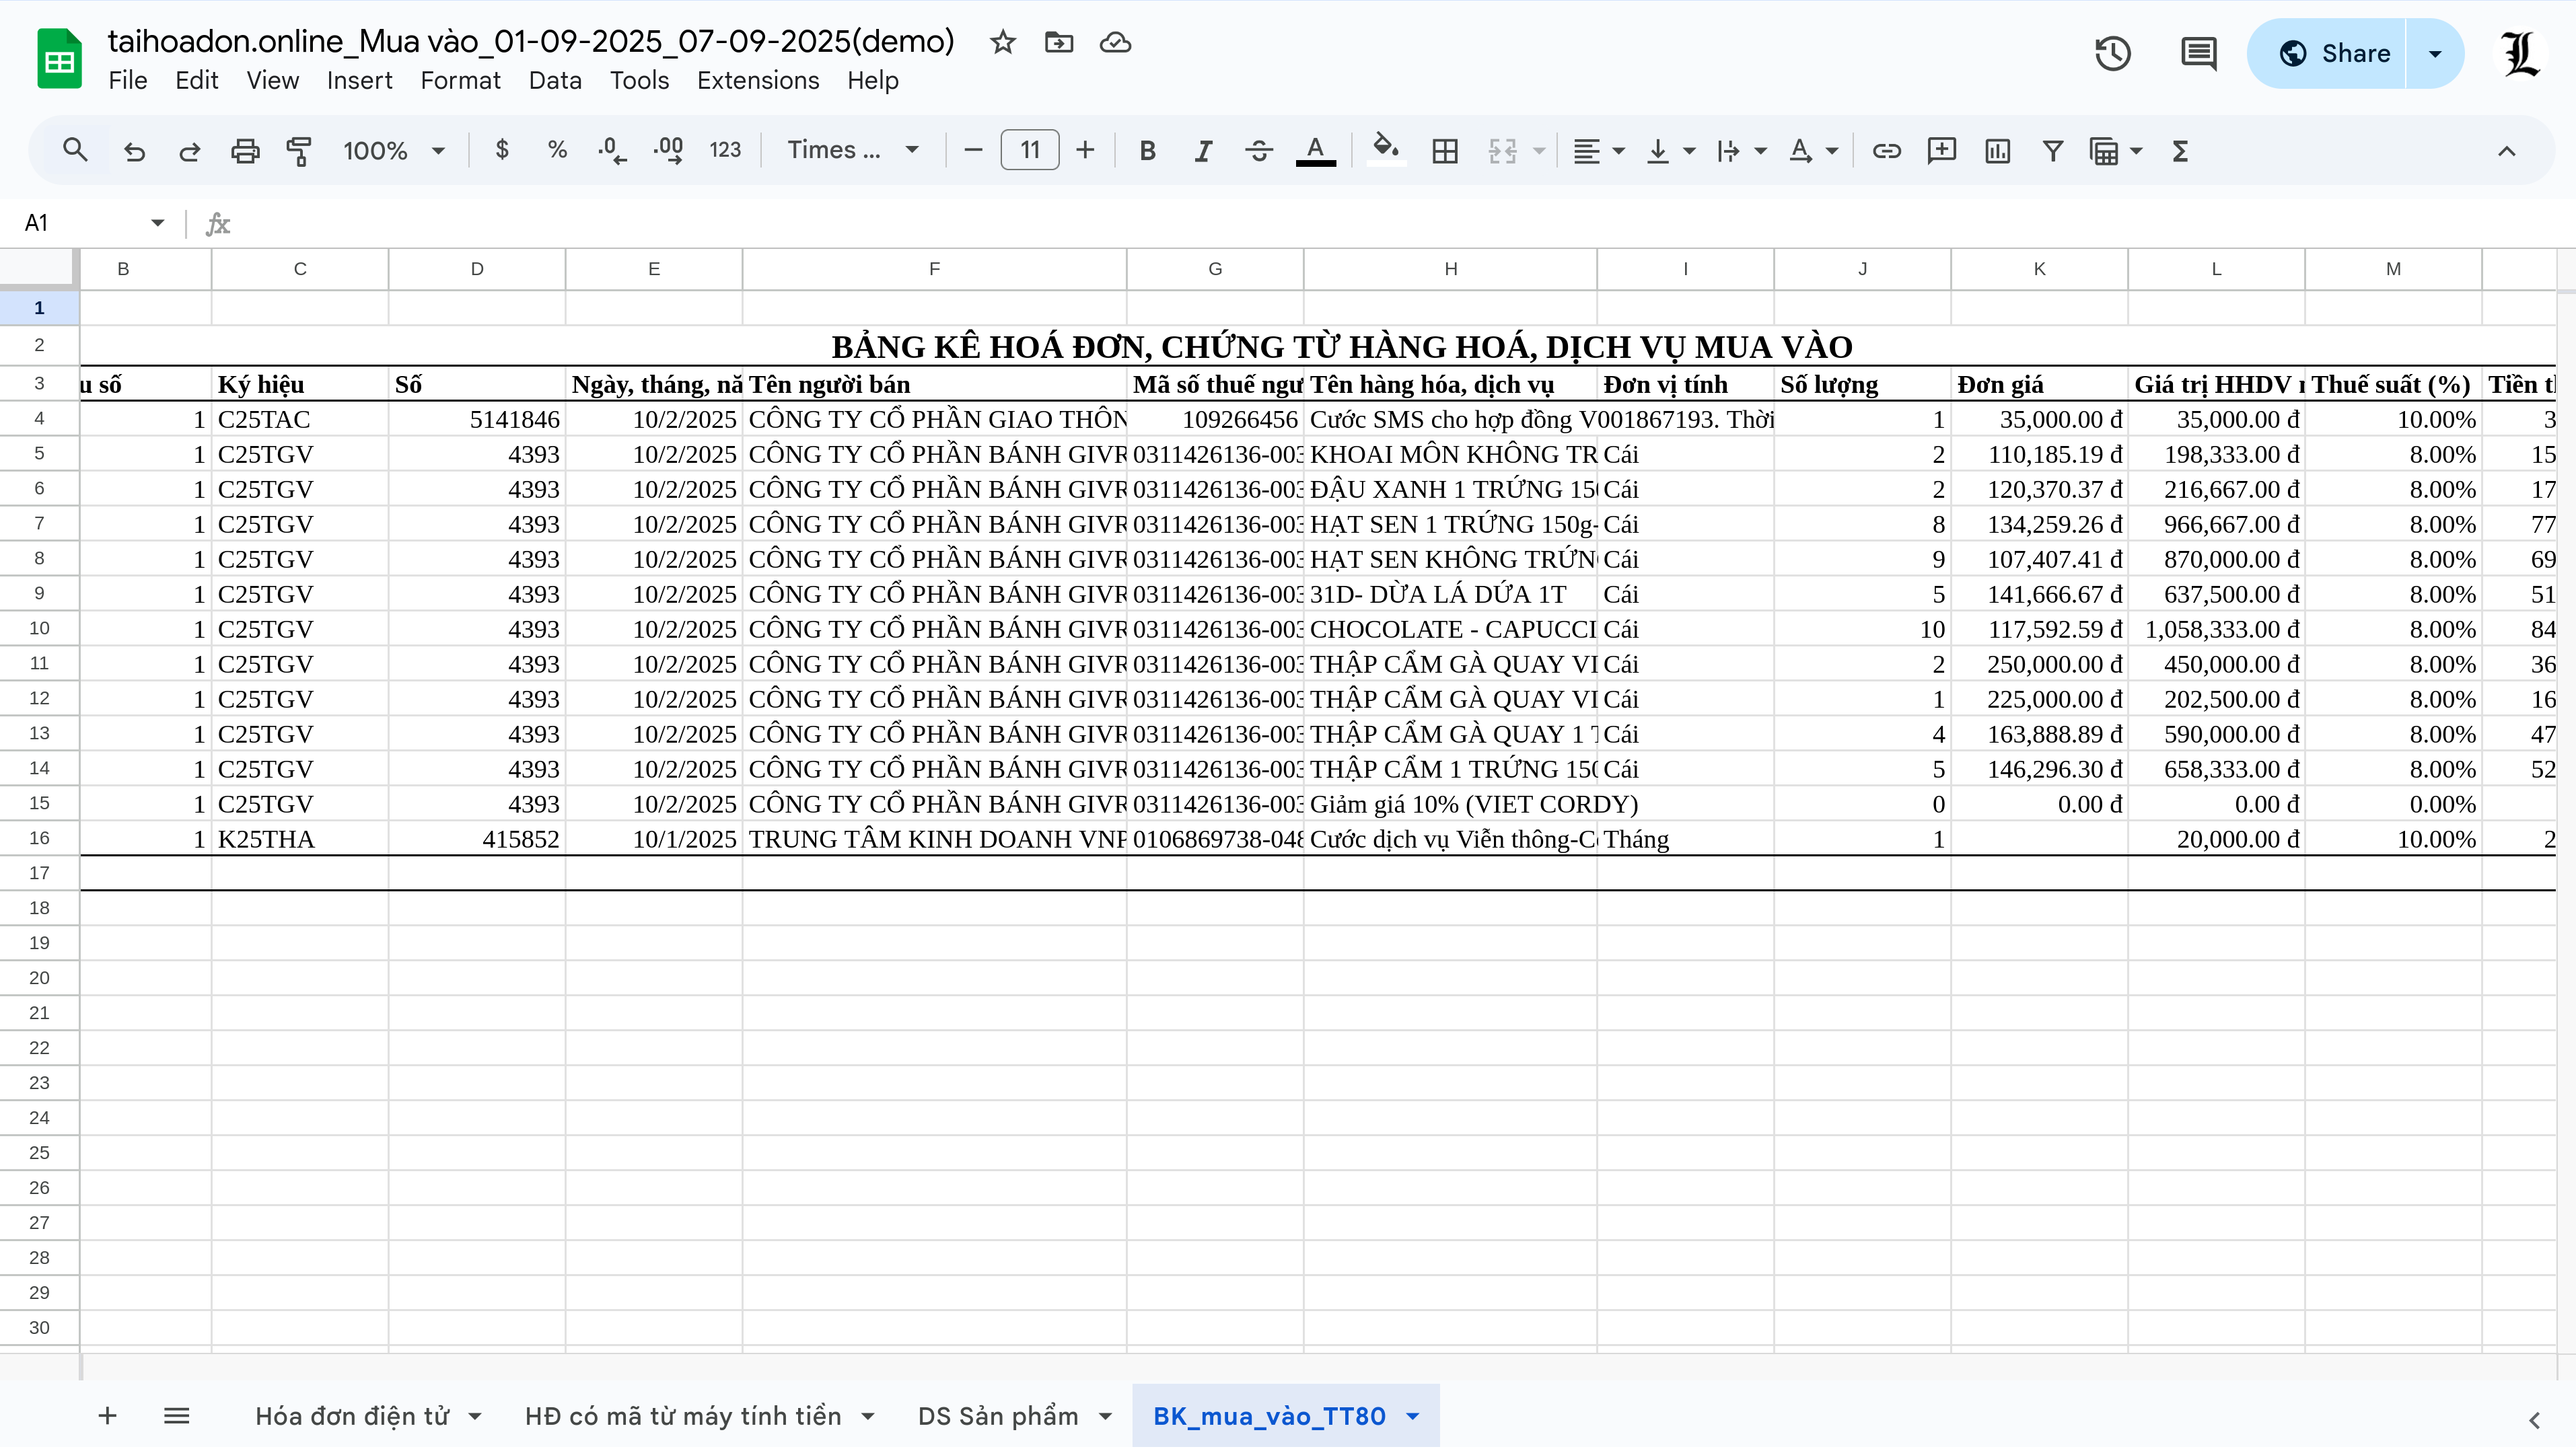This screenshot has height=1449, width=2576.
Task: Toggle italic formatting
Action: (1203, 151)
